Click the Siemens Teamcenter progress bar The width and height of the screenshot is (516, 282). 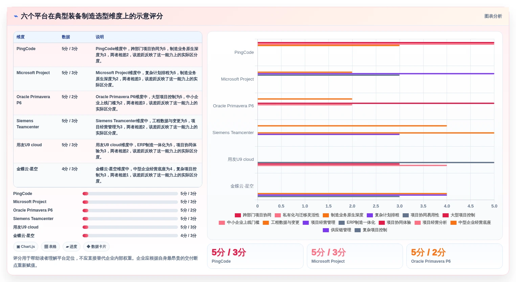point(130,219)
